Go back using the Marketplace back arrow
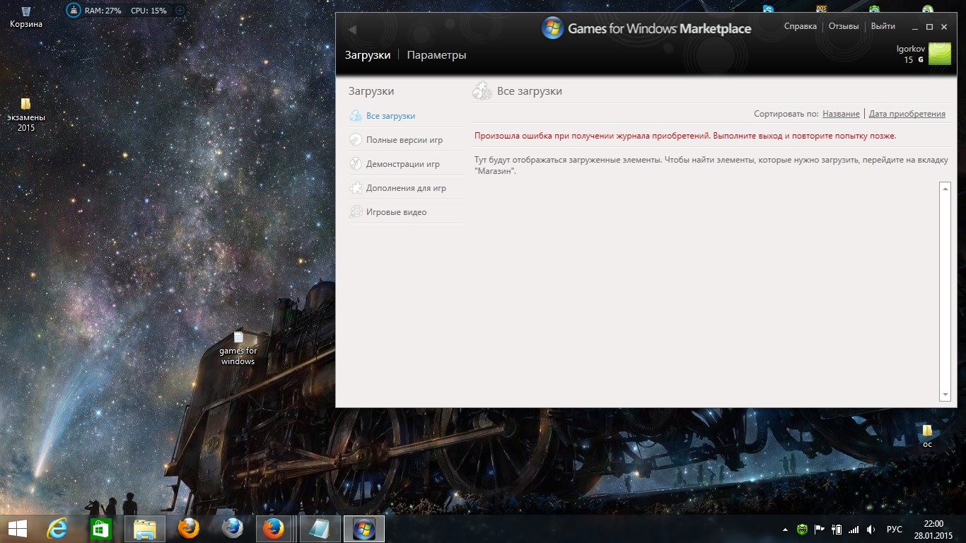Viewport: 966px width, 543px height. click(x=352, y=30)
